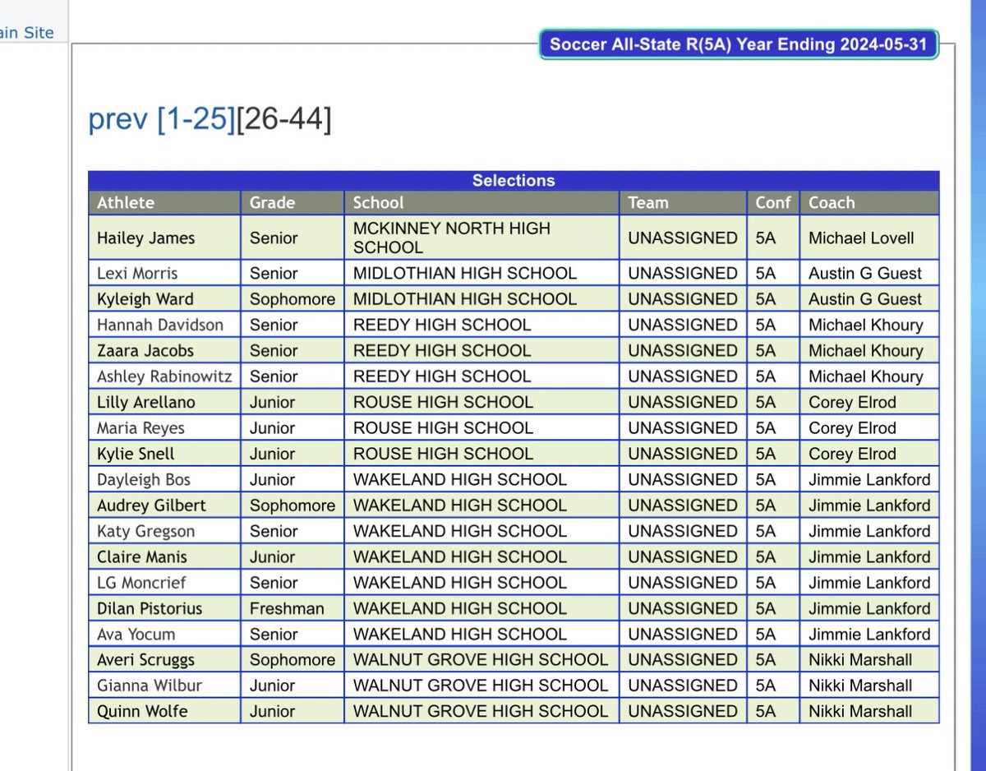Click Freshman grade in Dilan Pistorius row
Screen dimensions: 986x771
(x=287, y=609)
